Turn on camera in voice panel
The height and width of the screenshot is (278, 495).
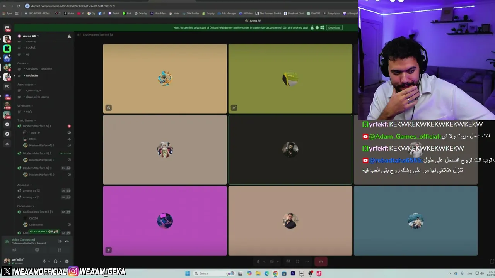click(15, 250)
